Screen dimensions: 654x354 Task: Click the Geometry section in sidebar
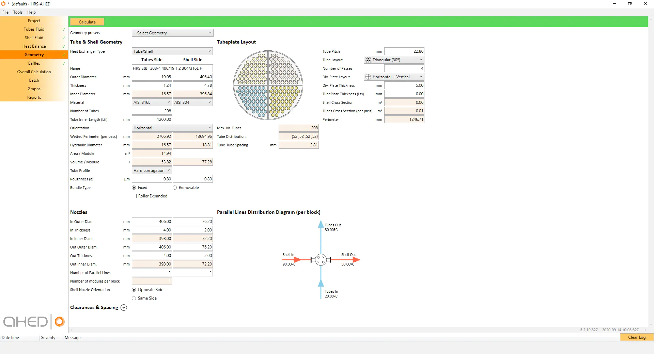tap(34, 55)
